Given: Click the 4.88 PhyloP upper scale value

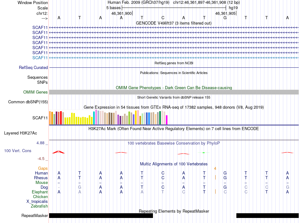Looking at the screenshot, I should 40,143.
